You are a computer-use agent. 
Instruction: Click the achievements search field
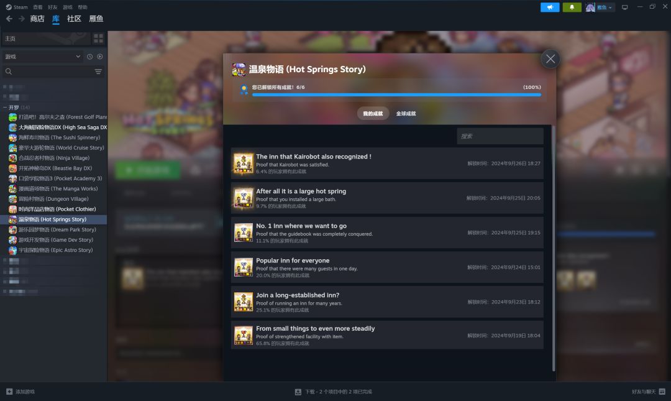500,136
